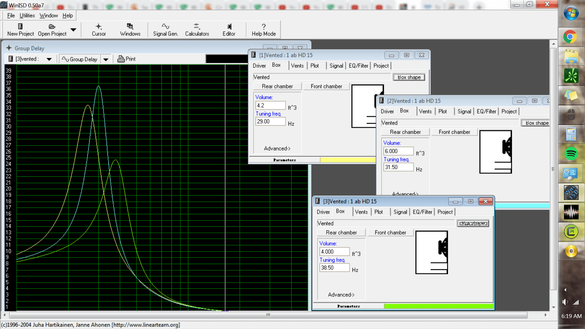Click Box shape button in [1]Vented window

(x=409, y=77)
